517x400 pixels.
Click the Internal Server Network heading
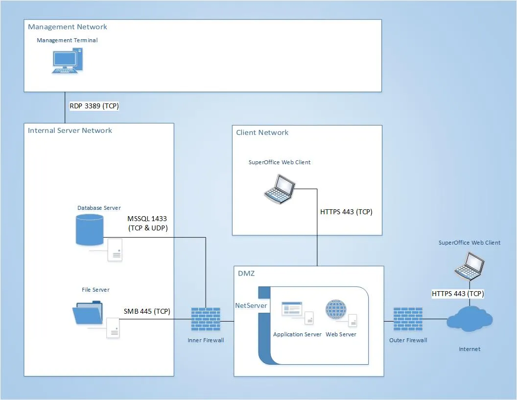point(70,130)
